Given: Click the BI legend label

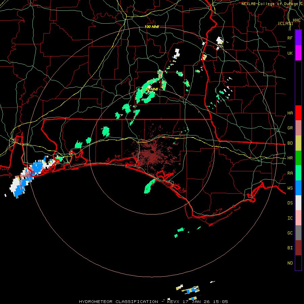Looking at the screenshot, I should tap(290, 248).
